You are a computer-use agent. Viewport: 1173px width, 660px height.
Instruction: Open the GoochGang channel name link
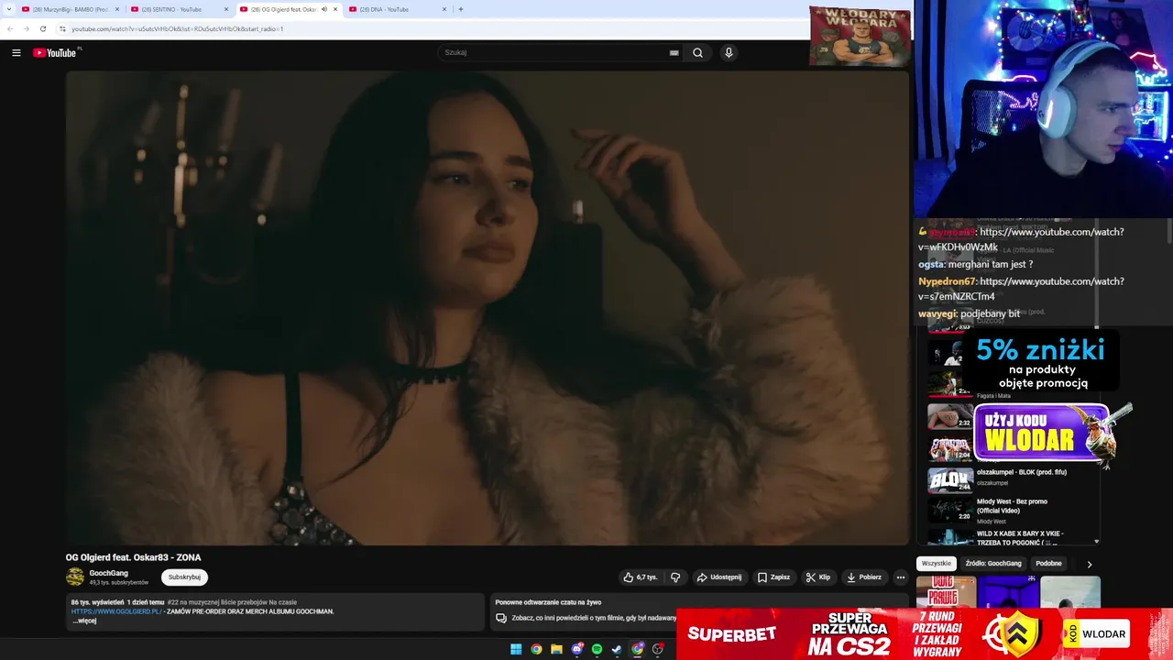[x=108, y=573]
